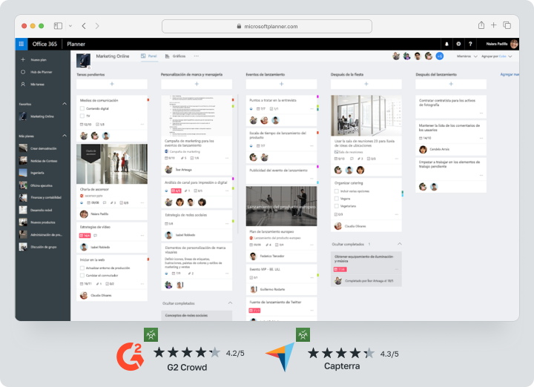Click the help question mark icon

[x=470, y=44]
